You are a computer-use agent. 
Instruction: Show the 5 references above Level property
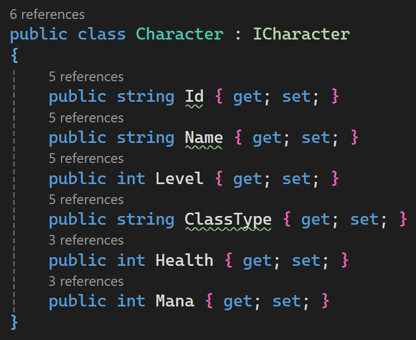86,159
